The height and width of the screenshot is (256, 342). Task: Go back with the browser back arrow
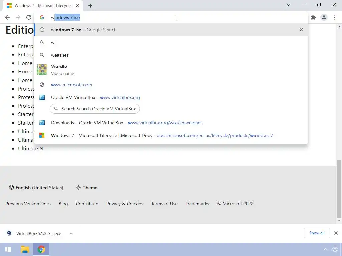tap(7, 17)
